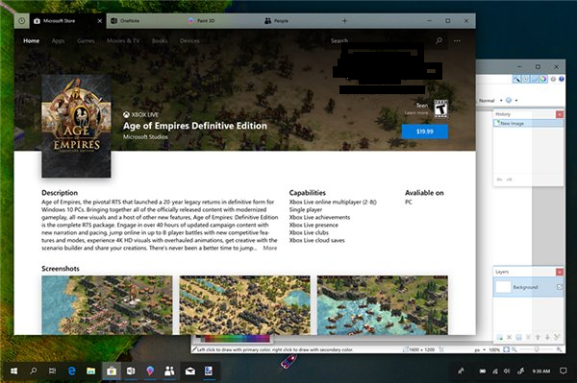Adjust the zoom slider in Paint.NET status bar
This screenshot has height=383, width=577.
[x=537, y=349]
